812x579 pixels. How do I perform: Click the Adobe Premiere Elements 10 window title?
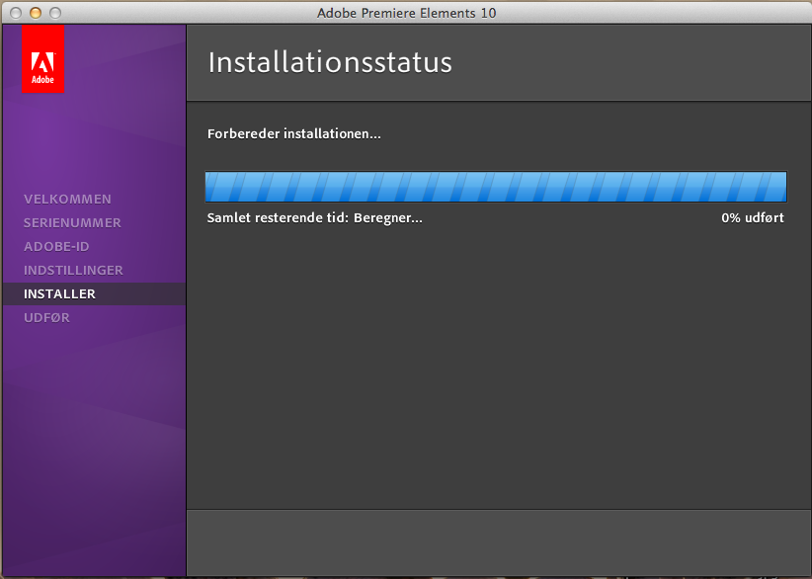(x=406, y=13)
